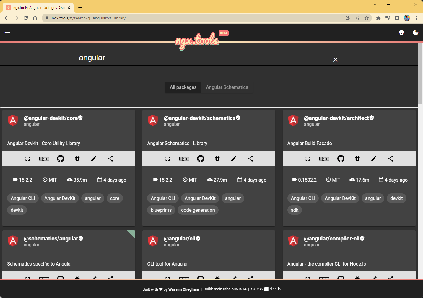Click the Angular logo on @angular/cli card
The height and width of the screenshot is (298, 423).
click(x=153, y=241)
